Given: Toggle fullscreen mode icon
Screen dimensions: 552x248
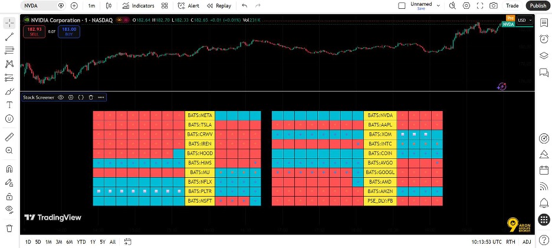Looking at the screenshot, I should tap(480, 6).
